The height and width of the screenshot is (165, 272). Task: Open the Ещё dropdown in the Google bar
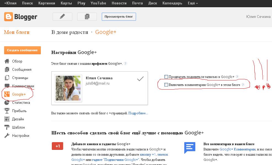pos(192,3)
